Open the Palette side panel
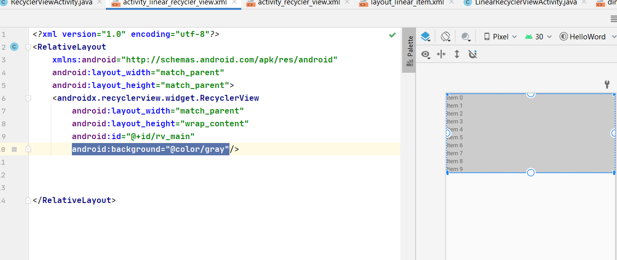The height and width of the screenshot is (260, 617). (409, 50)
